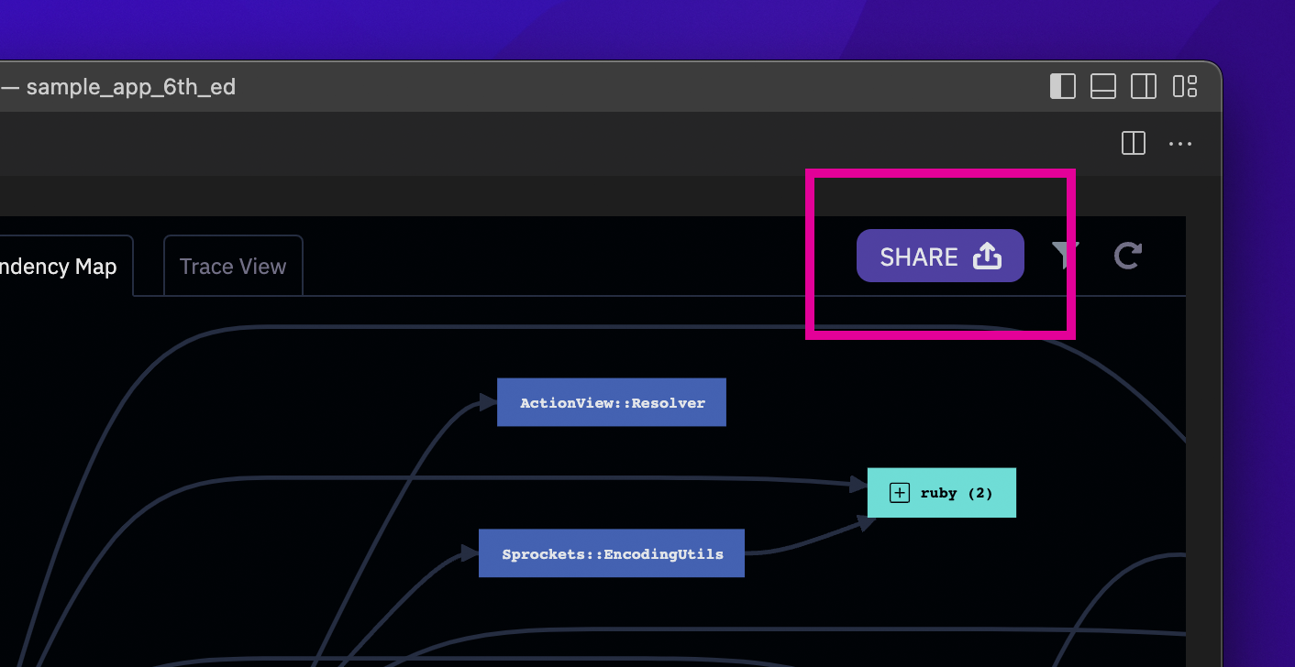
Task: Select the Sprockets::EncodingUtils node
Action: (612, 553)
